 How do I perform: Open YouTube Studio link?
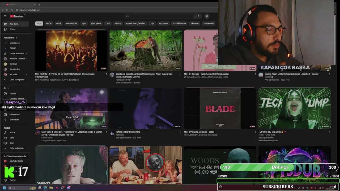coord(16,161)
